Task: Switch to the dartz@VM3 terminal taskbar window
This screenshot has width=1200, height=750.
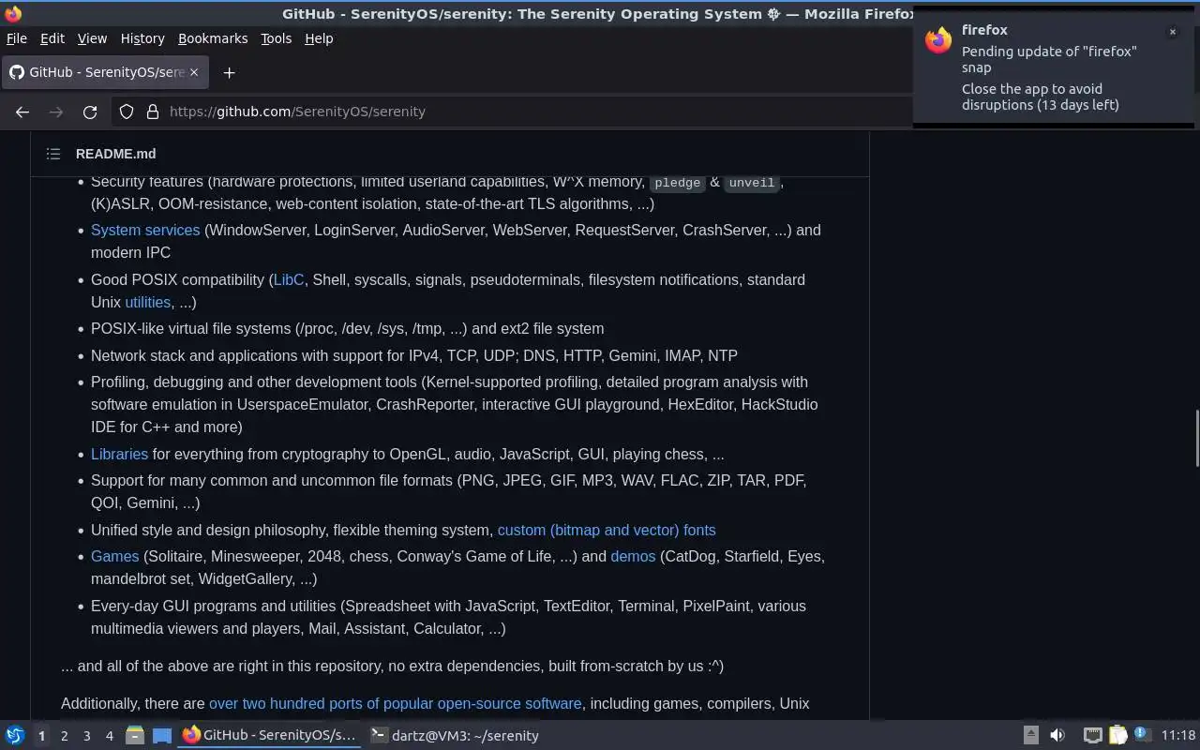Action: pos(456,735)
